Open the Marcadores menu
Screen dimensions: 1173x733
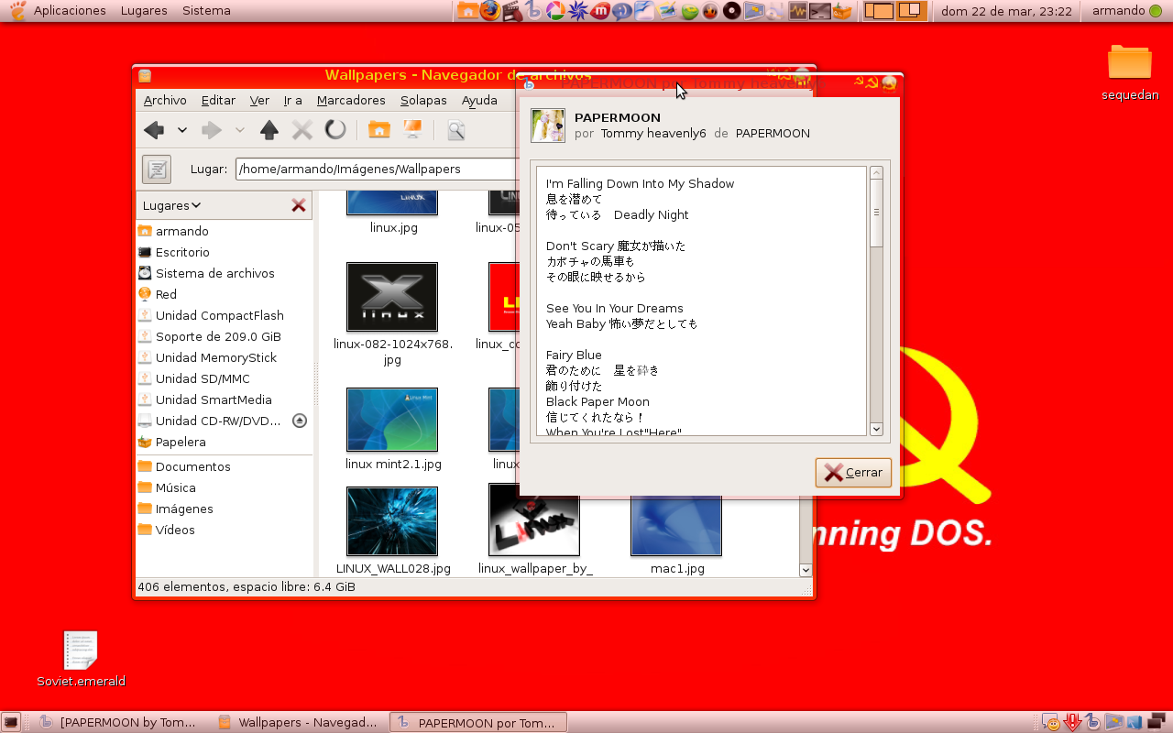tap(351, 100)
